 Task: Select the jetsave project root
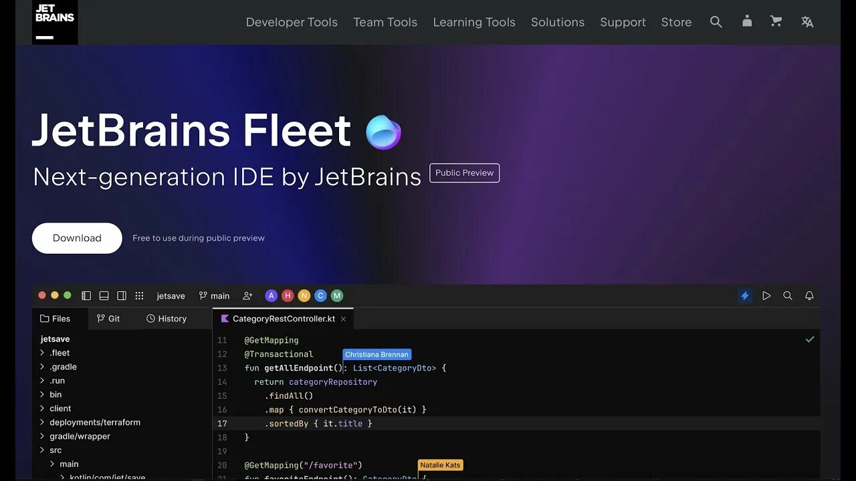click(x=55, y=339)
